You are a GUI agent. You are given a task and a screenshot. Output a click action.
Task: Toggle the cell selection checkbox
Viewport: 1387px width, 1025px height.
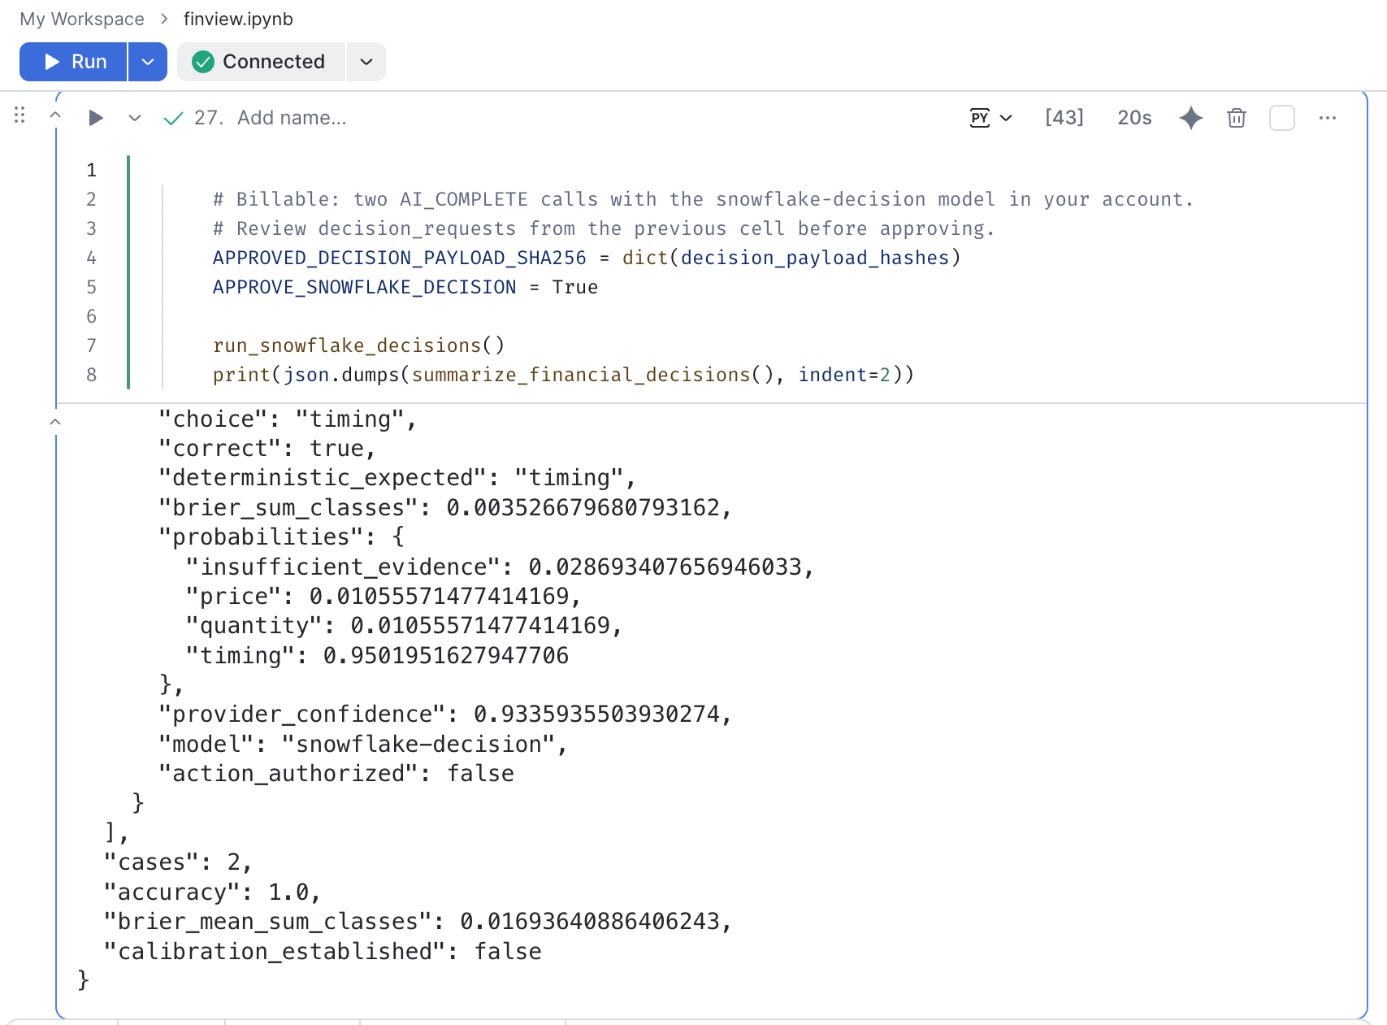coord(1282,118)
